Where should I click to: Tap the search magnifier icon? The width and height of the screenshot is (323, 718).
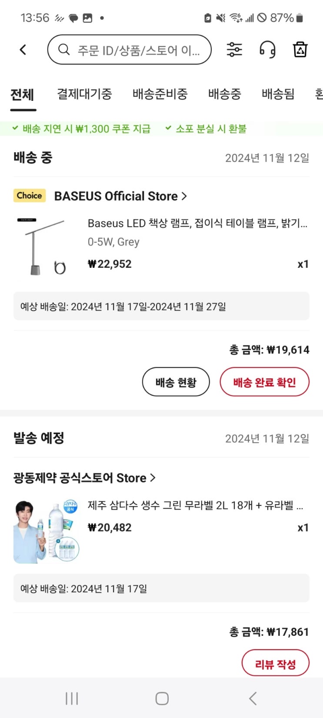64,50
